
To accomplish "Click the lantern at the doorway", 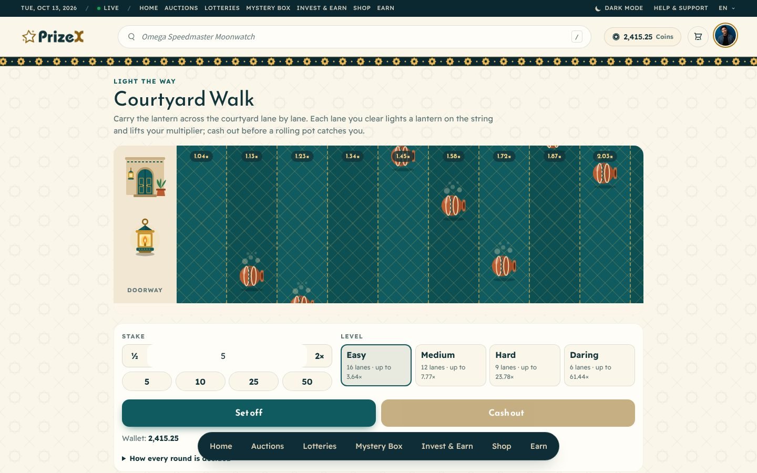I will pos(145,238).
